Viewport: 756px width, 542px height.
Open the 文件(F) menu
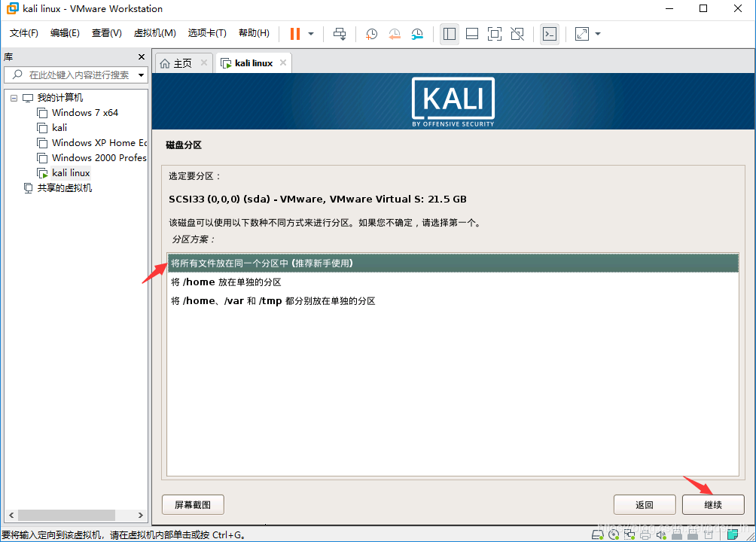tap(23, 33)
